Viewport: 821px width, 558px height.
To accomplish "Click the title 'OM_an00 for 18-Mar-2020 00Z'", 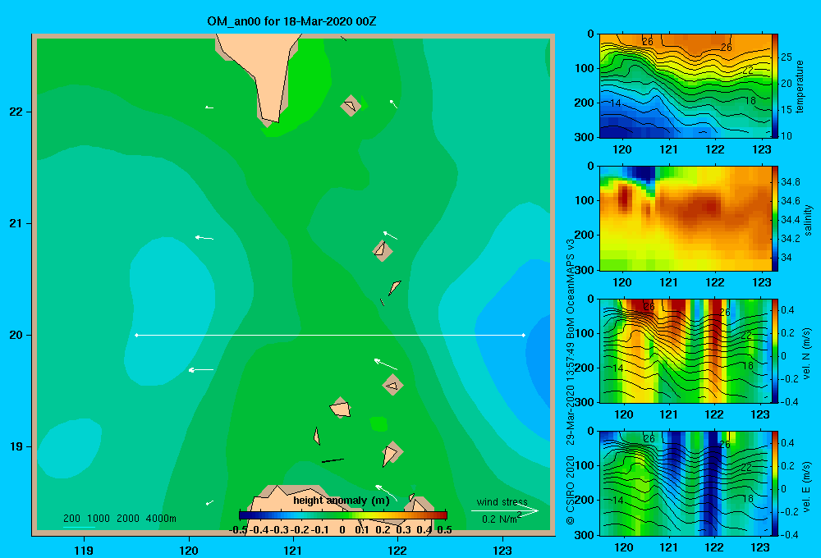I will click(291, 21).
